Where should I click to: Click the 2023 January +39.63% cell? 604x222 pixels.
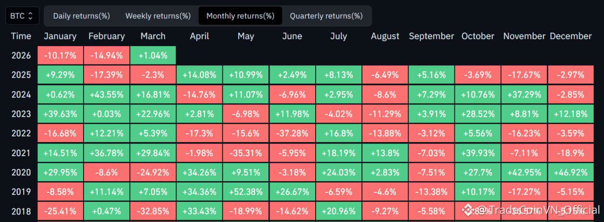pos(60,114)
